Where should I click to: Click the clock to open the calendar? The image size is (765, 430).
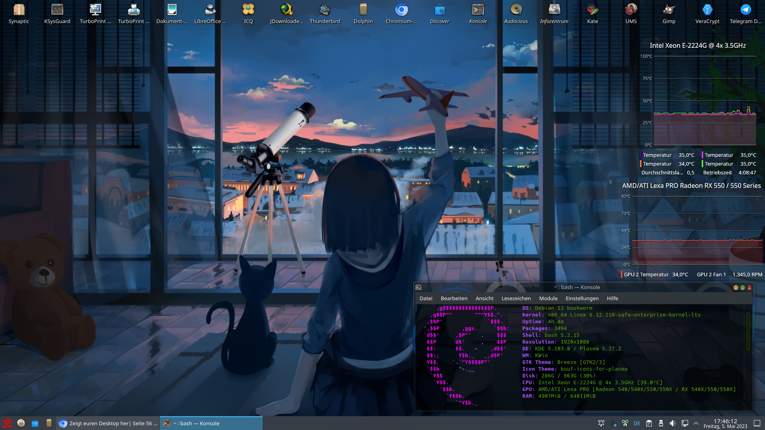[725, 423]
